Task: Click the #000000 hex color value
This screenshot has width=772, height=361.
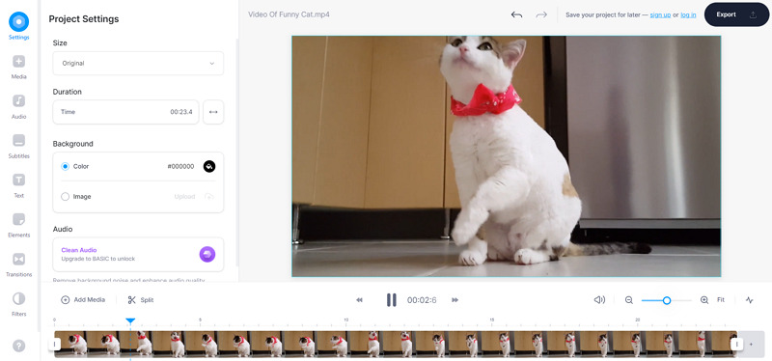Action: pyautogui.click(x=180, y=166)
